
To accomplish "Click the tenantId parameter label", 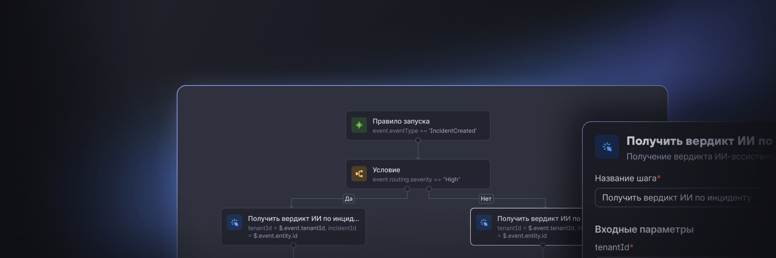I will click(612, 247).
